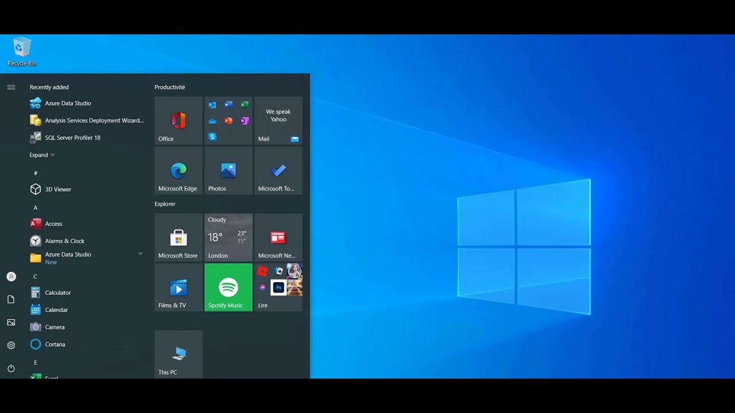Open the Recycle Bin desktop icon

point(22,52)
